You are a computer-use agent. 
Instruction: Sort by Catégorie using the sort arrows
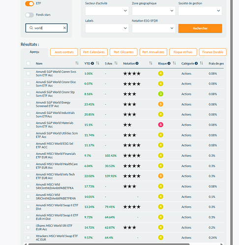pos(202,63)
